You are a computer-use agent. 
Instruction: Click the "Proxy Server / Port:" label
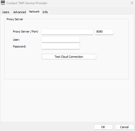[25, 32]
